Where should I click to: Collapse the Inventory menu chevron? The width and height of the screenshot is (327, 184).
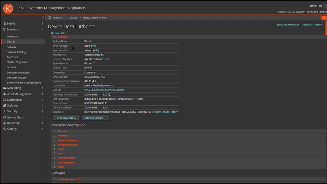pyautogui.click(x=42, y=30)
